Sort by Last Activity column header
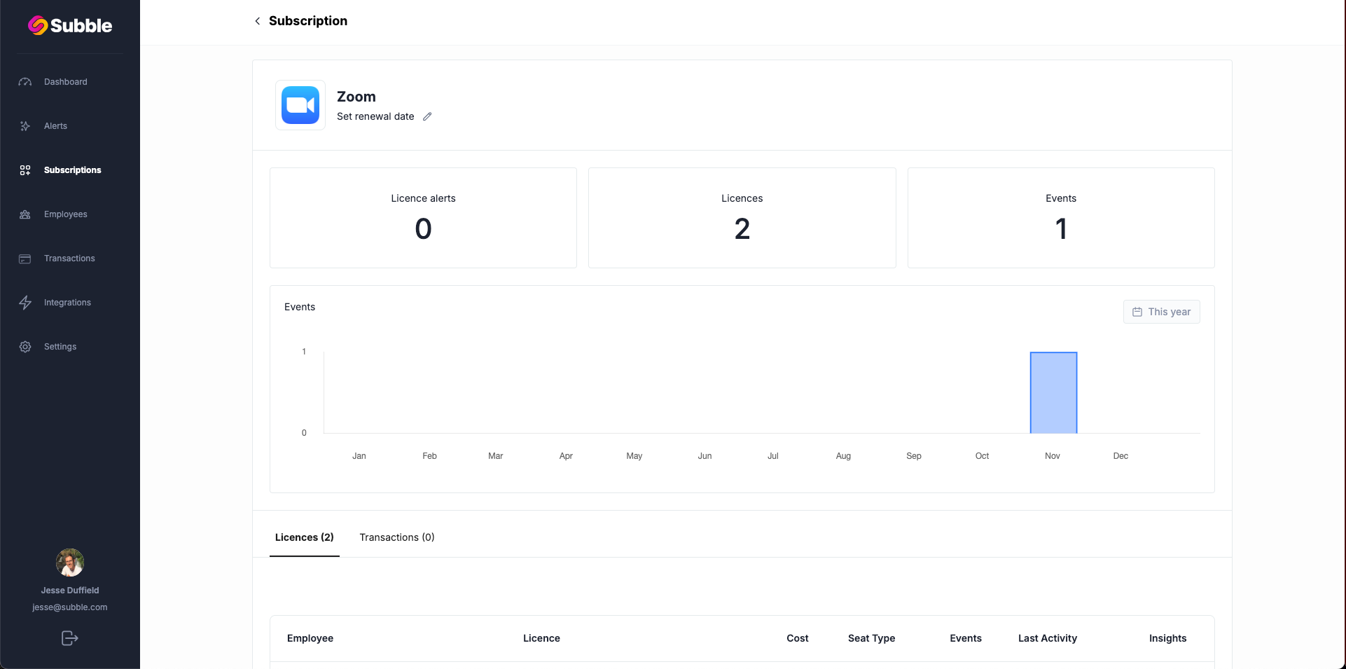1346x669 pixels. coord(1048,638)
